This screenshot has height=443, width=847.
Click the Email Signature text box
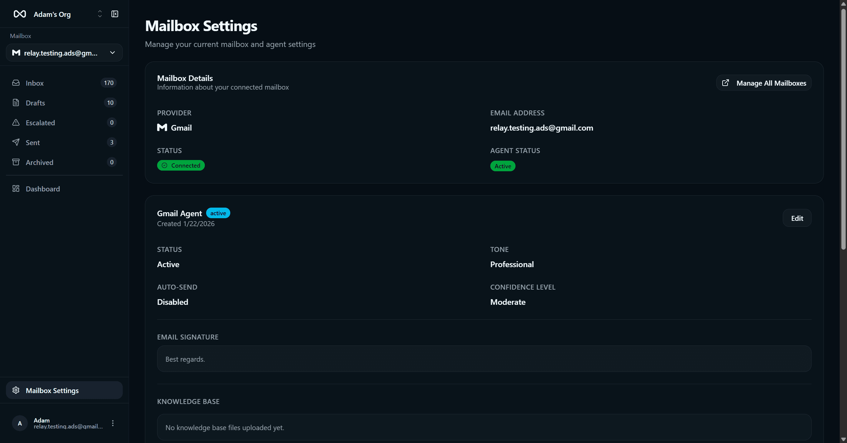484,359
